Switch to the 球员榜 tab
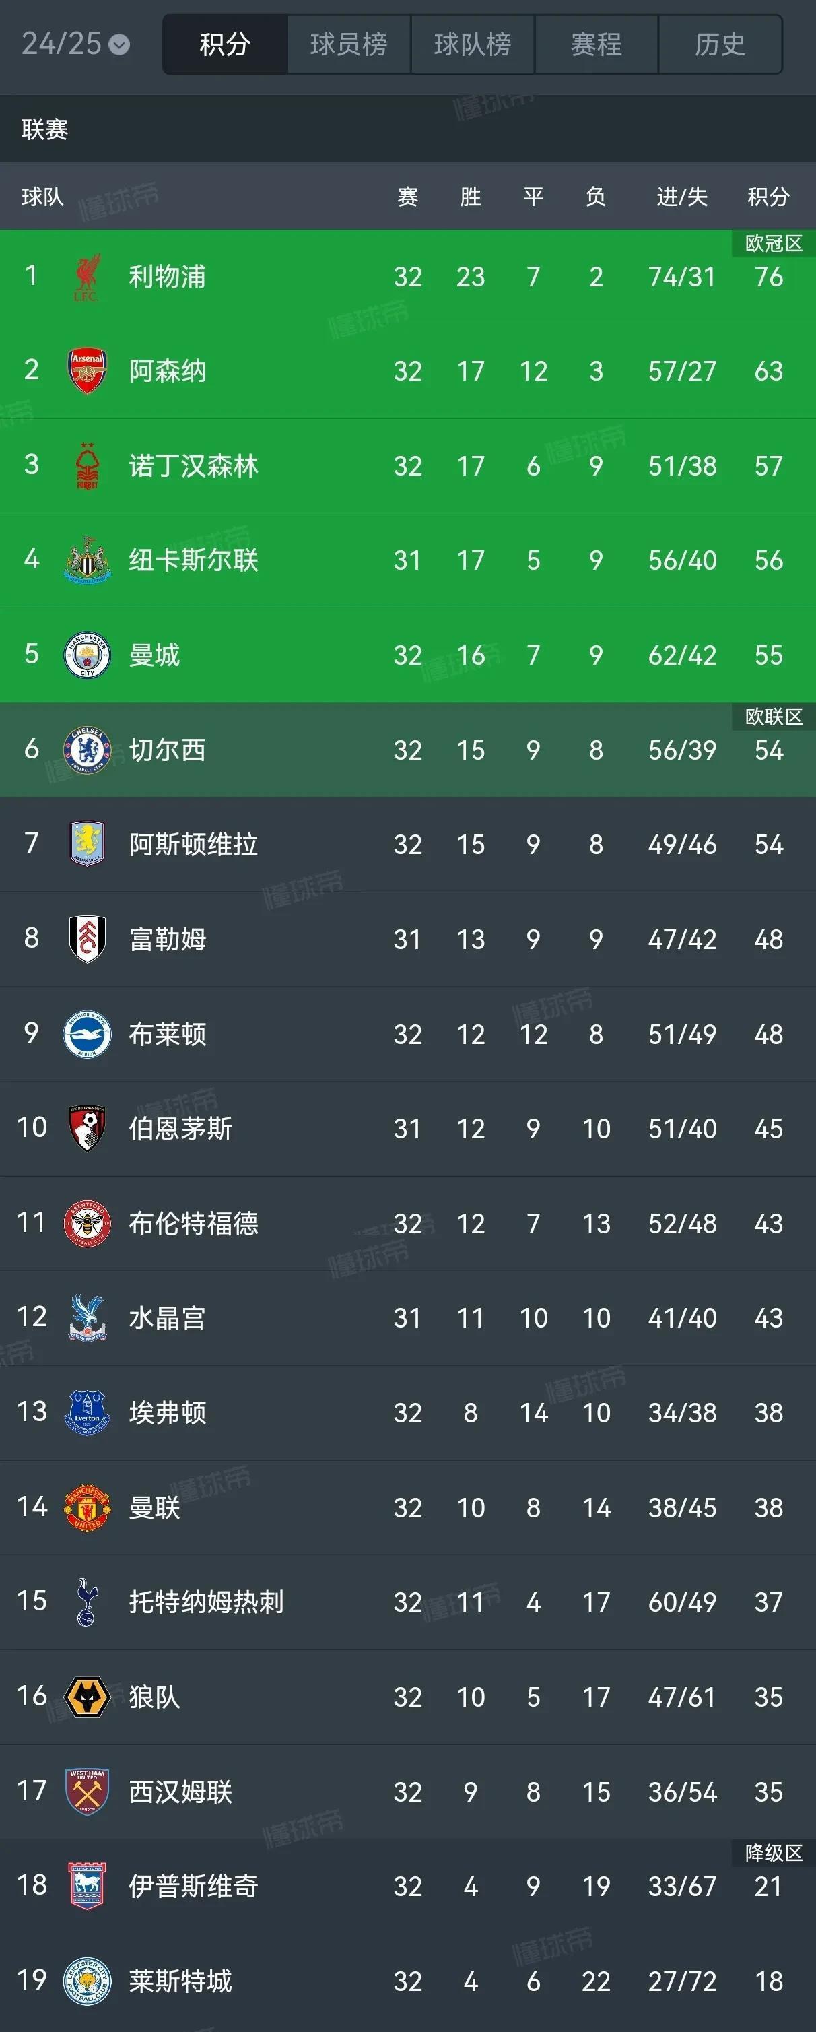This screenshot has height=2032, width=816. (349, 44)
